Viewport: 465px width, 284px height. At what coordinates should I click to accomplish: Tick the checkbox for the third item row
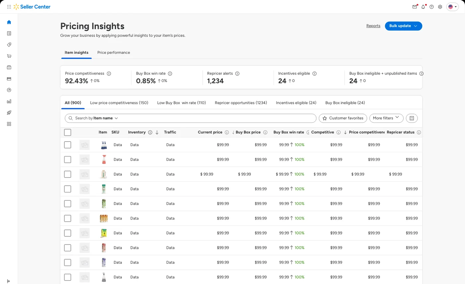(x=67, y=174)
